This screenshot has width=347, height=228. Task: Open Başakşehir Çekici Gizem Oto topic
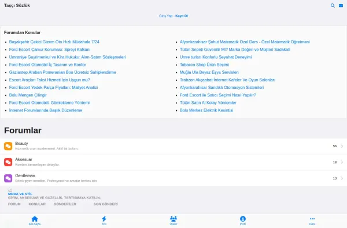(54, 42)
